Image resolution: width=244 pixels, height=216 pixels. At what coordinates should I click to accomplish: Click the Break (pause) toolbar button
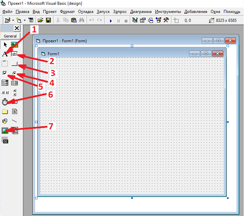(x=119, y=21)
